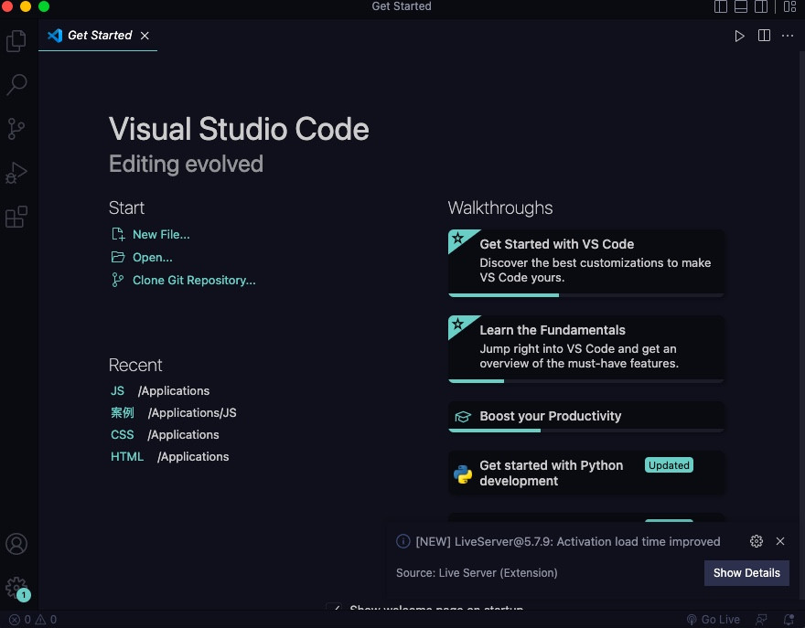This screenshot has height=628, width=805.
Task: Click the Show Details button
Action: (746, 573)
